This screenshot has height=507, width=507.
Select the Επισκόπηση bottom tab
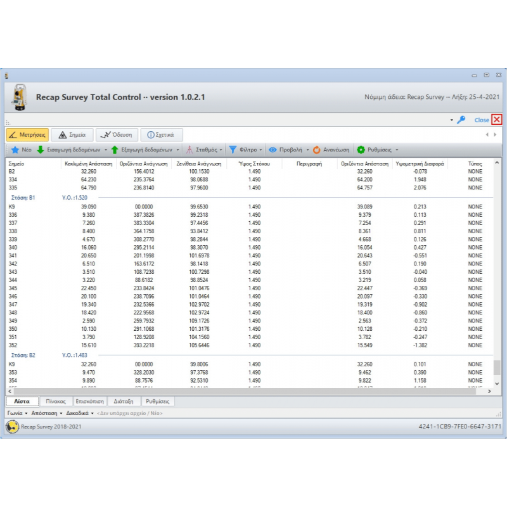tap(89, 402)
